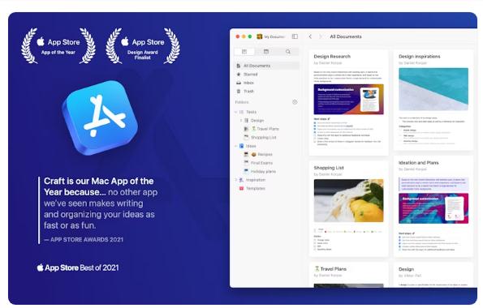Image resolution: width=483 pixels, height=308 pixels.
Task: Click the star icon next to Starred
Action: pyautogui.click(x=239, y=74)
